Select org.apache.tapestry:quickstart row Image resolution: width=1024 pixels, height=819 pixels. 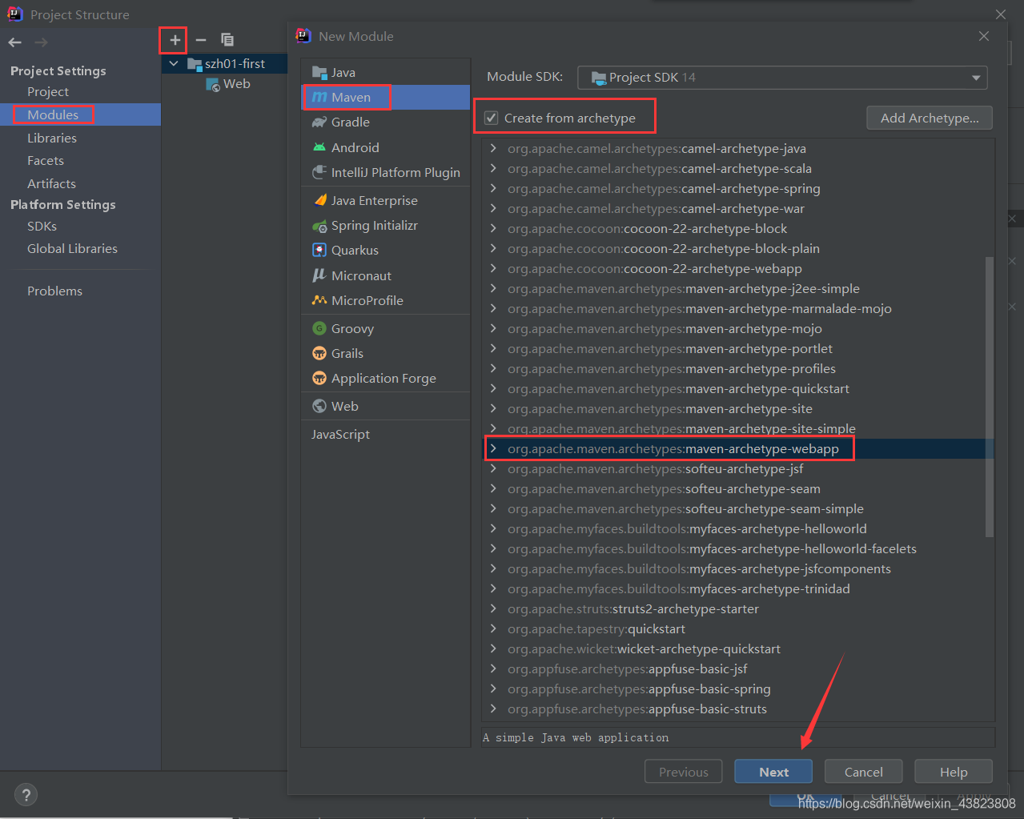(737, 628)
